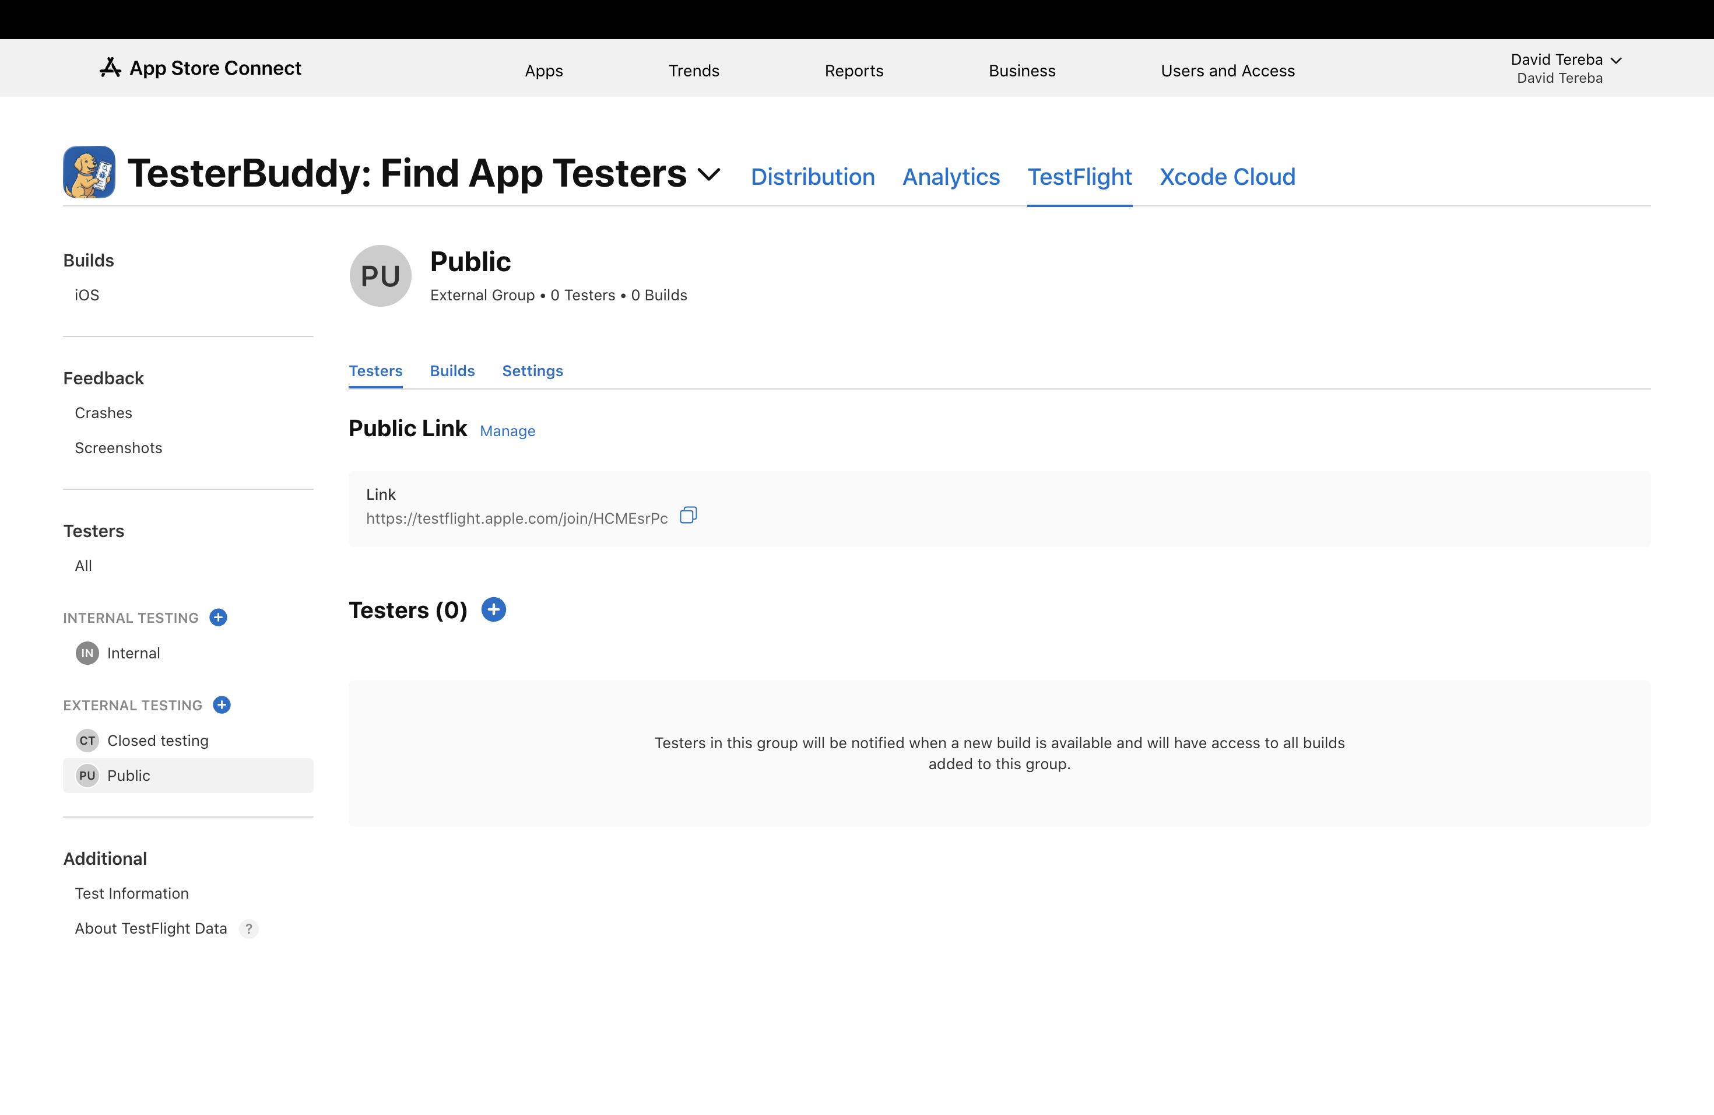Open Trends in the top navigation
Viewport: 1714px width, 1115px height.
pos(694,71)
